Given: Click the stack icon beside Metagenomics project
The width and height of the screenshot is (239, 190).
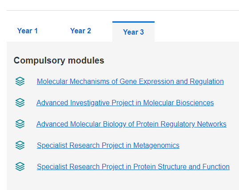Looking at the screenshot, I should point(20,145).
